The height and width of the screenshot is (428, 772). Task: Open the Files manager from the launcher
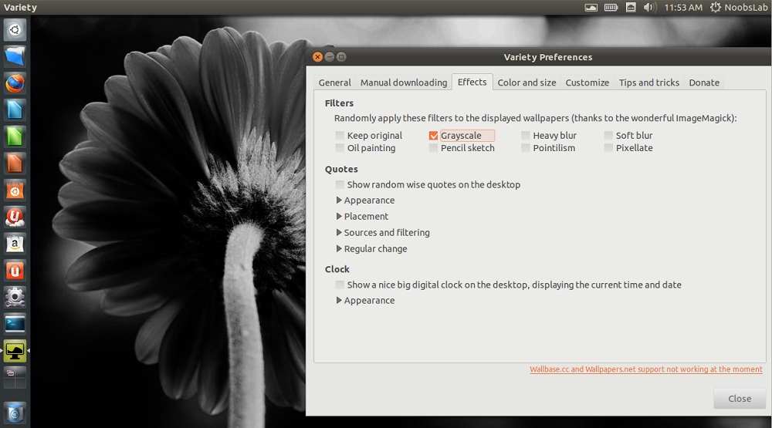(x=15, y=56)
